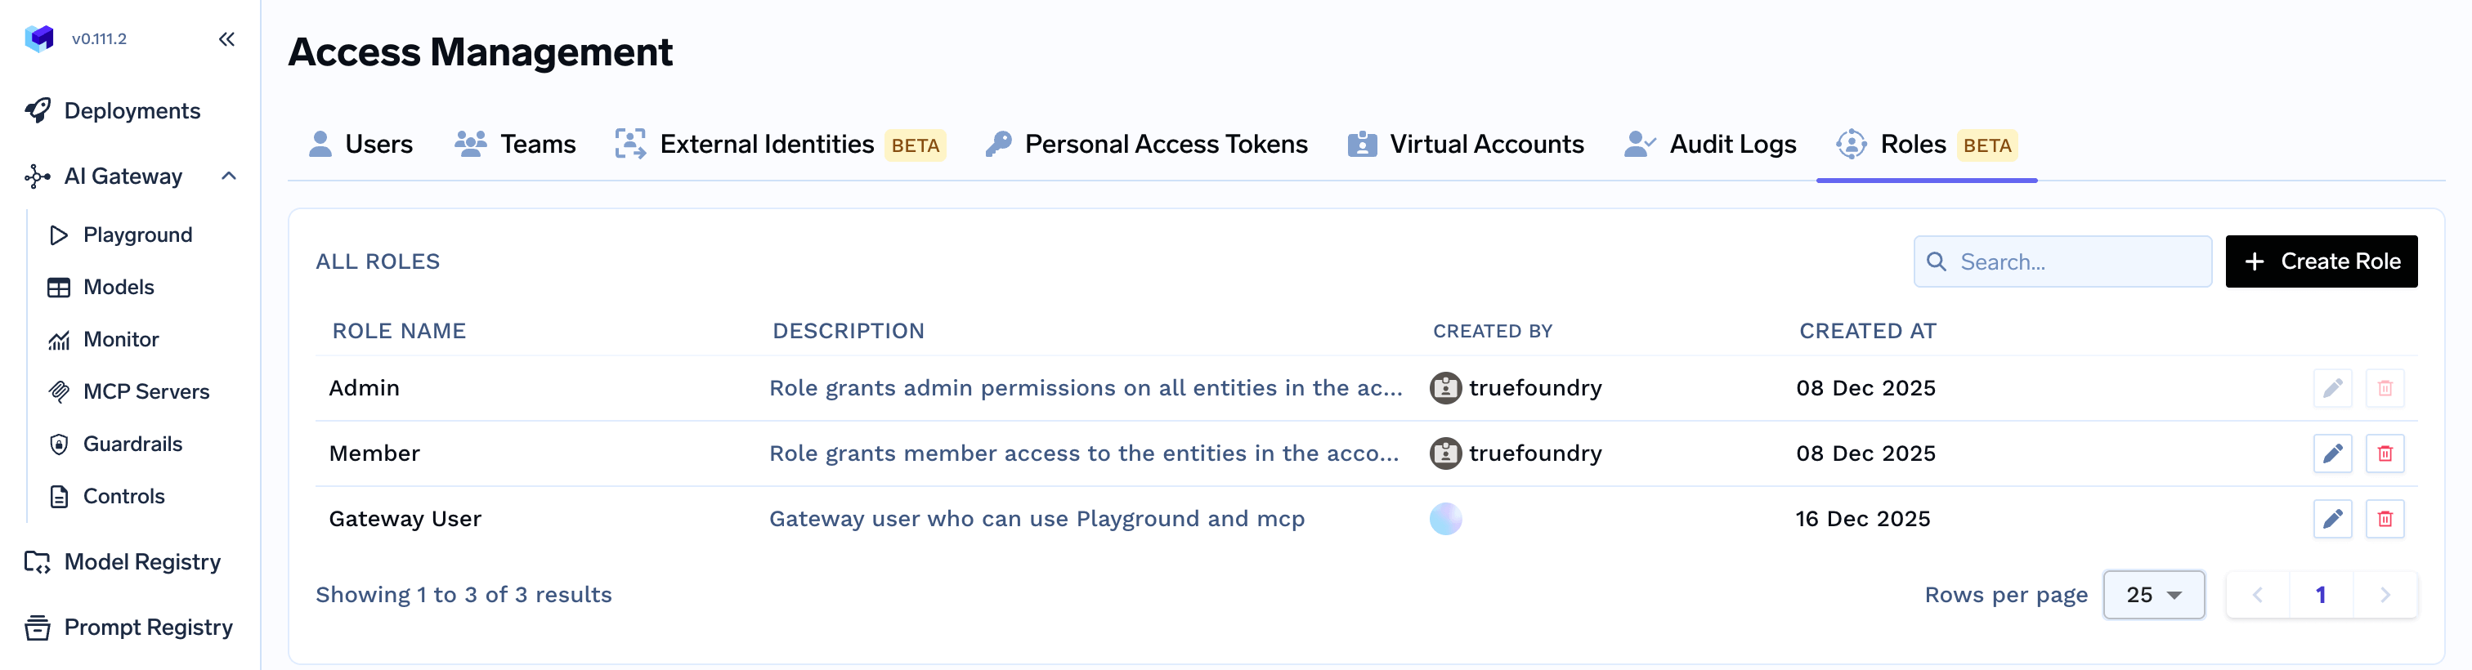Image resolution: width=2472 pixels, height=670 pixels.
Task: Click the Create Role button
Action: pos(2321,261)
